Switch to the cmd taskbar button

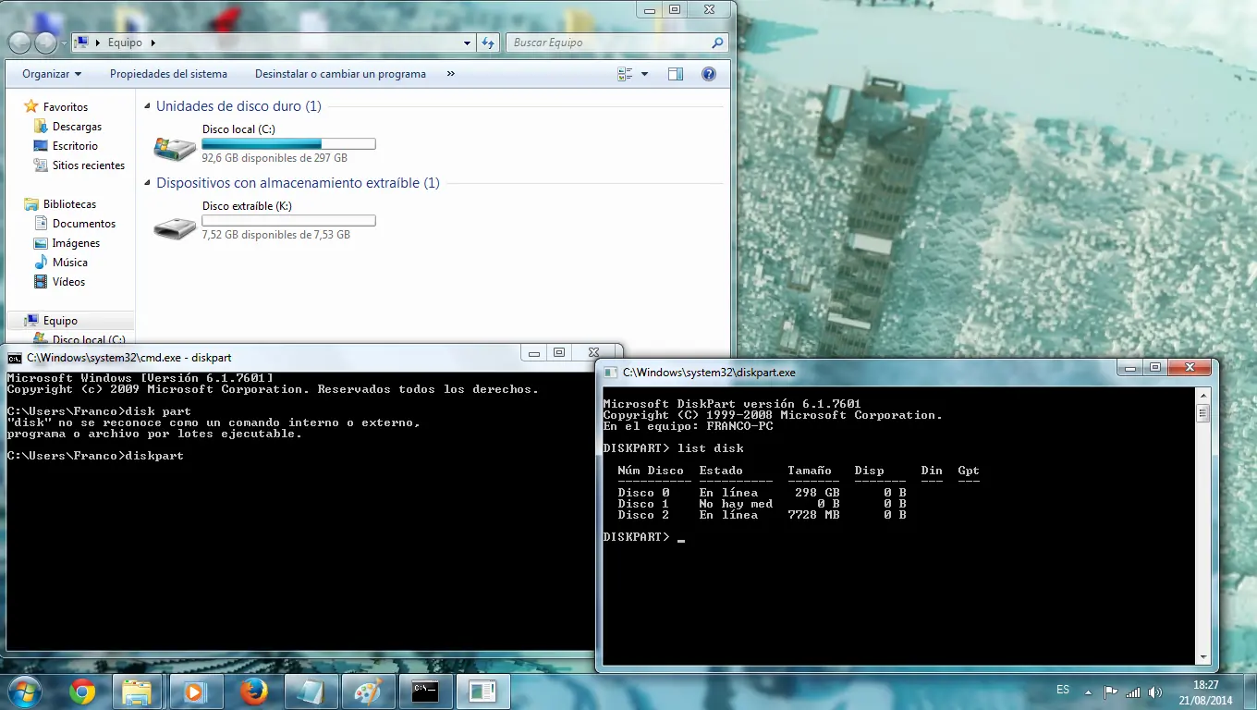pyautogui.click(x=425, y=692)
